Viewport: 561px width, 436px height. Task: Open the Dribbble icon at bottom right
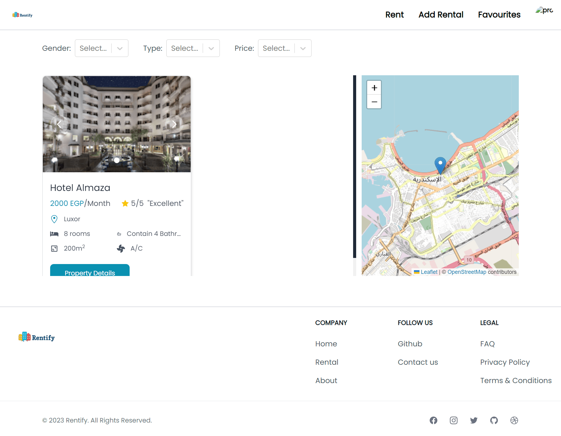click(x=514, y=420)
